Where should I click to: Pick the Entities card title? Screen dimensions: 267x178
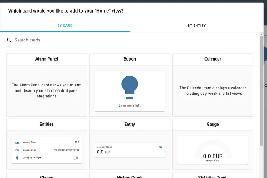(47, 125)
